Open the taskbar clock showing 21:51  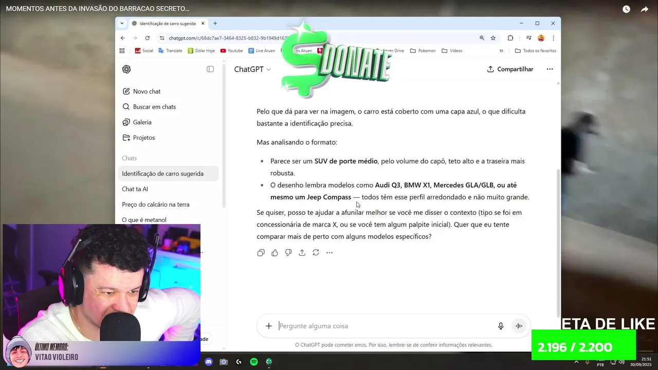pyautogui.click(x=641, y=362)
